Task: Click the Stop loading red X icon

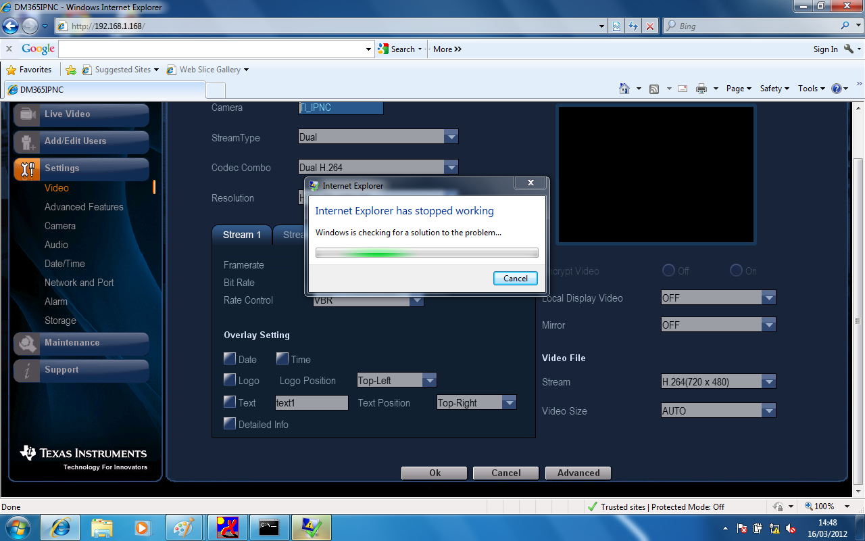Action: [650, 26]
